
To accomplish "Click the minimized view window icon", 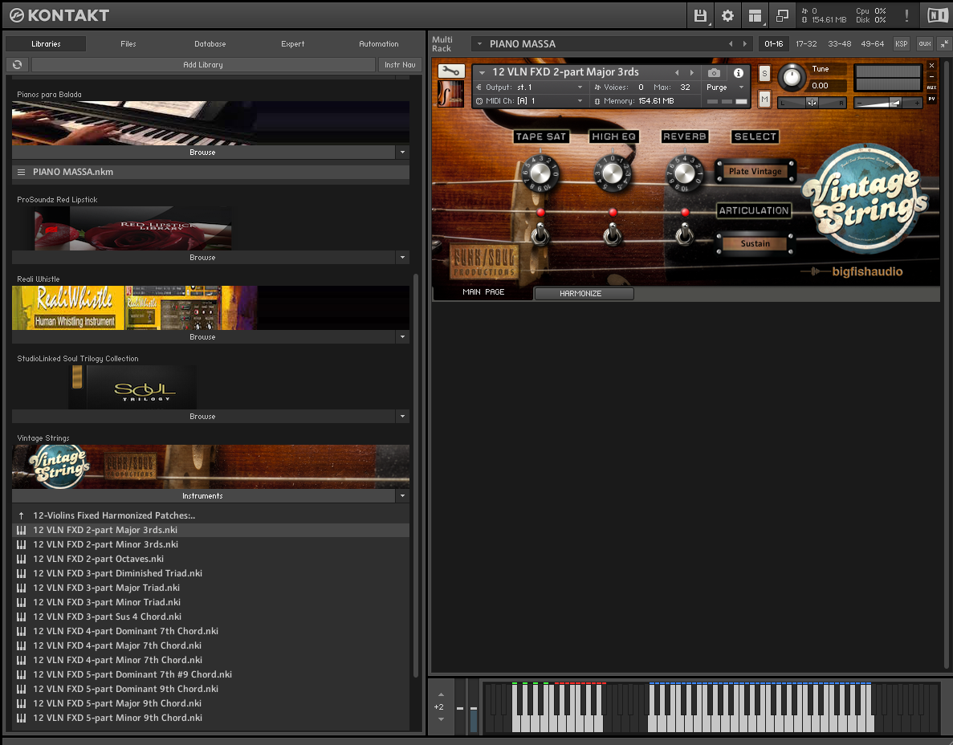I will coord(782,16).
